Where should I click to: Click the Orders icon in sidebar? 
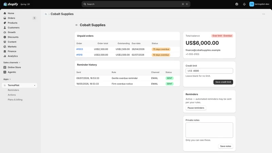click(5, 18)
